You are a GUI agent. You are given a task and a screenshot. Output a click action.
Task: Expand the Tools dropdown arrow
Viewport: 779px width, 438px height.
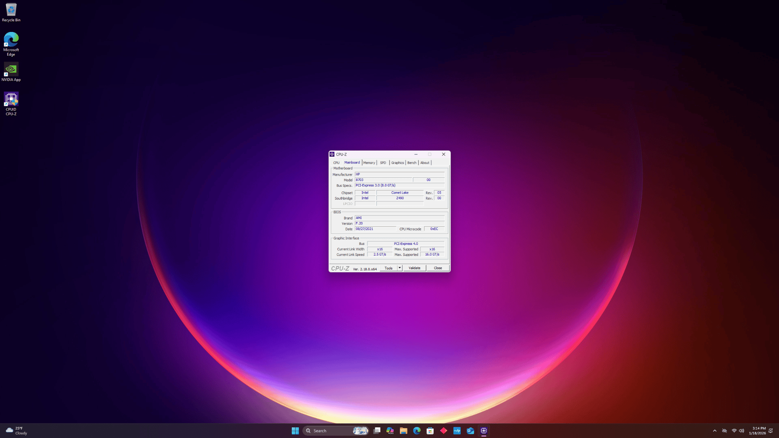tap(400, 268)
